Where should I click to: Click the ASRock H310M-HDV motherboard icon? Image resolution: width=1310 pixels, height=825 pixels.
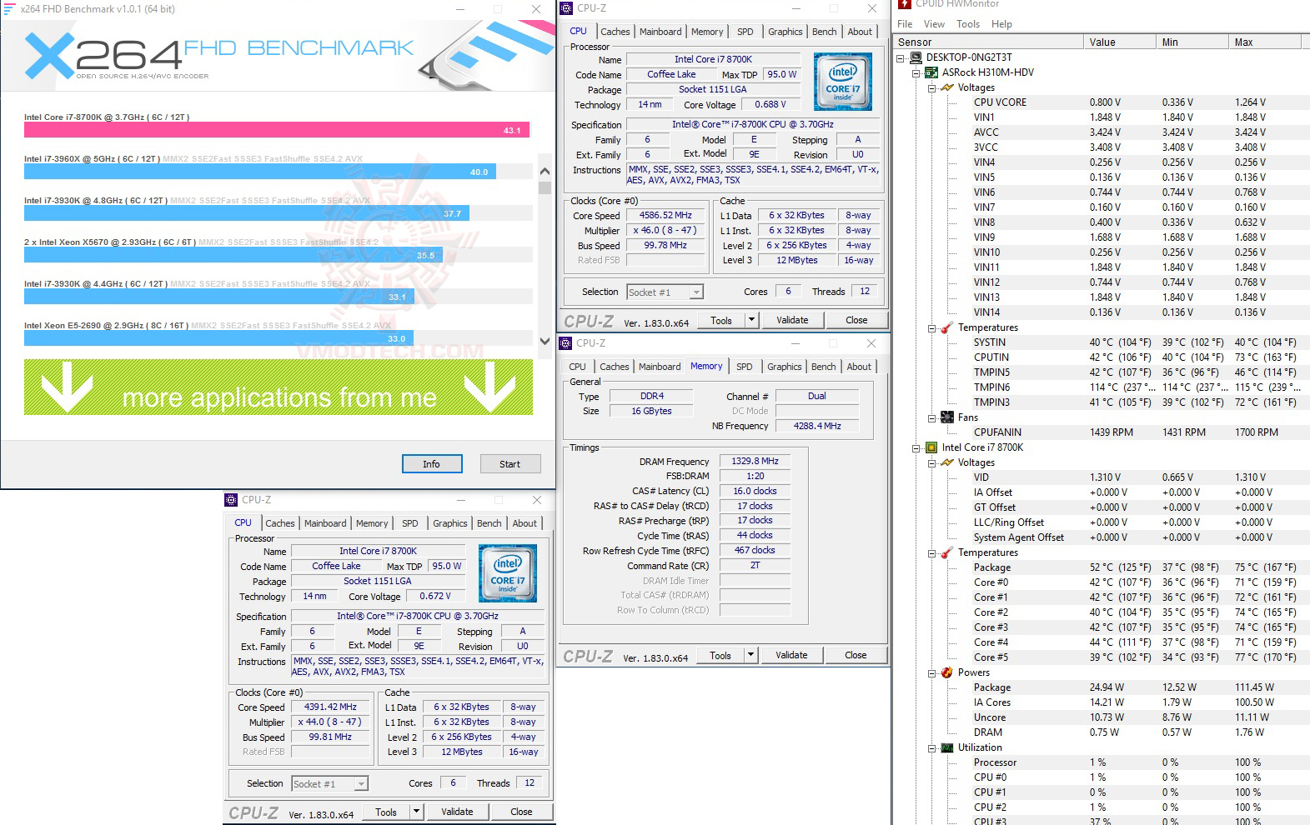931,72
